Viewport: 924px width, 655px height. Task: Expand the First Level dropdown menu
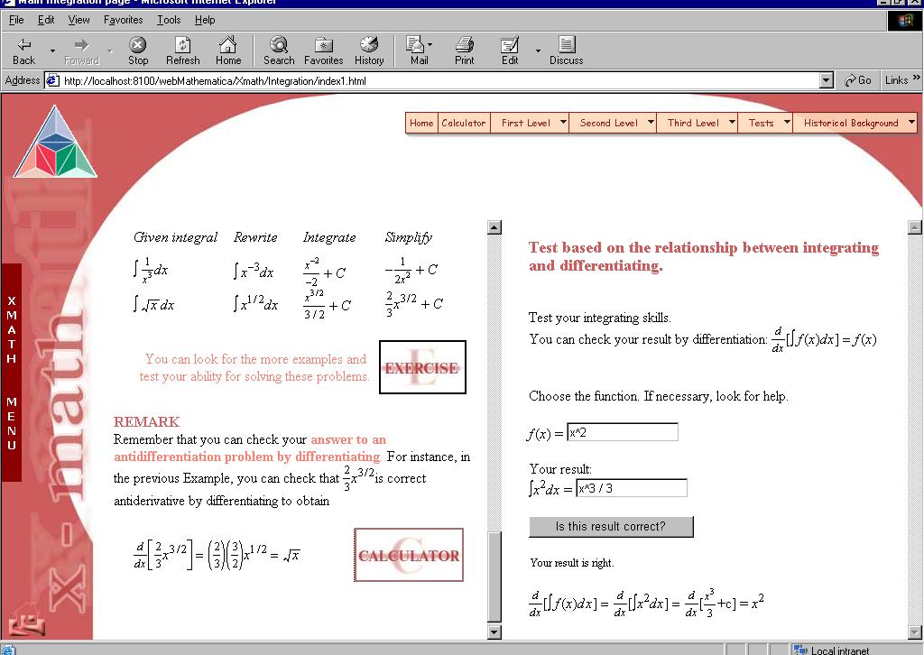pyautogui.click(x=563, y=123)
